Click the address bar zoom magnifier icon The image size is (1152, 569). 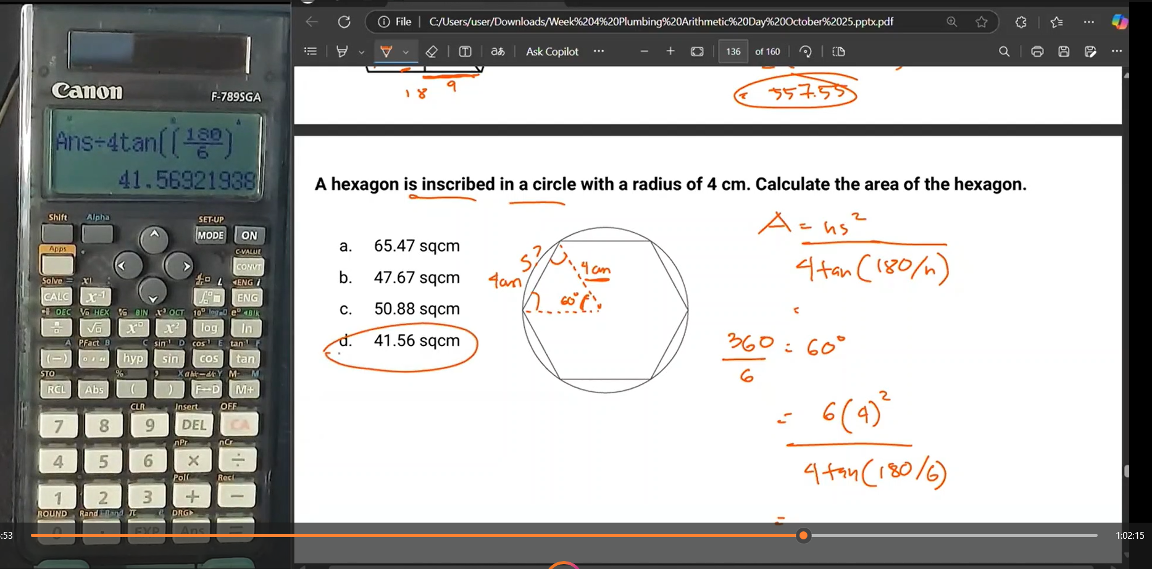pos(952,22)
